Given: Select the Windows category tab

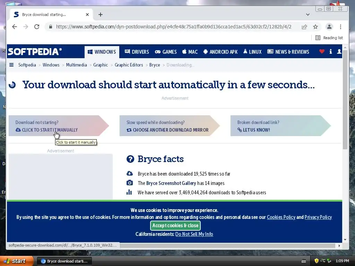Looking at the screenshot, I should tap(102, 52).
